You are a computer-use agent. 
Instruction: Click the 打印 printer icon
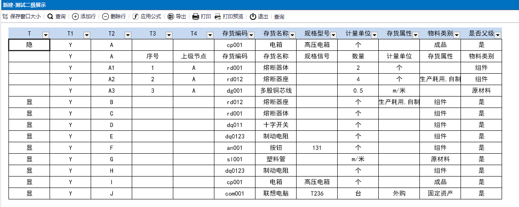pyautogui.click(x=196, y=17)
